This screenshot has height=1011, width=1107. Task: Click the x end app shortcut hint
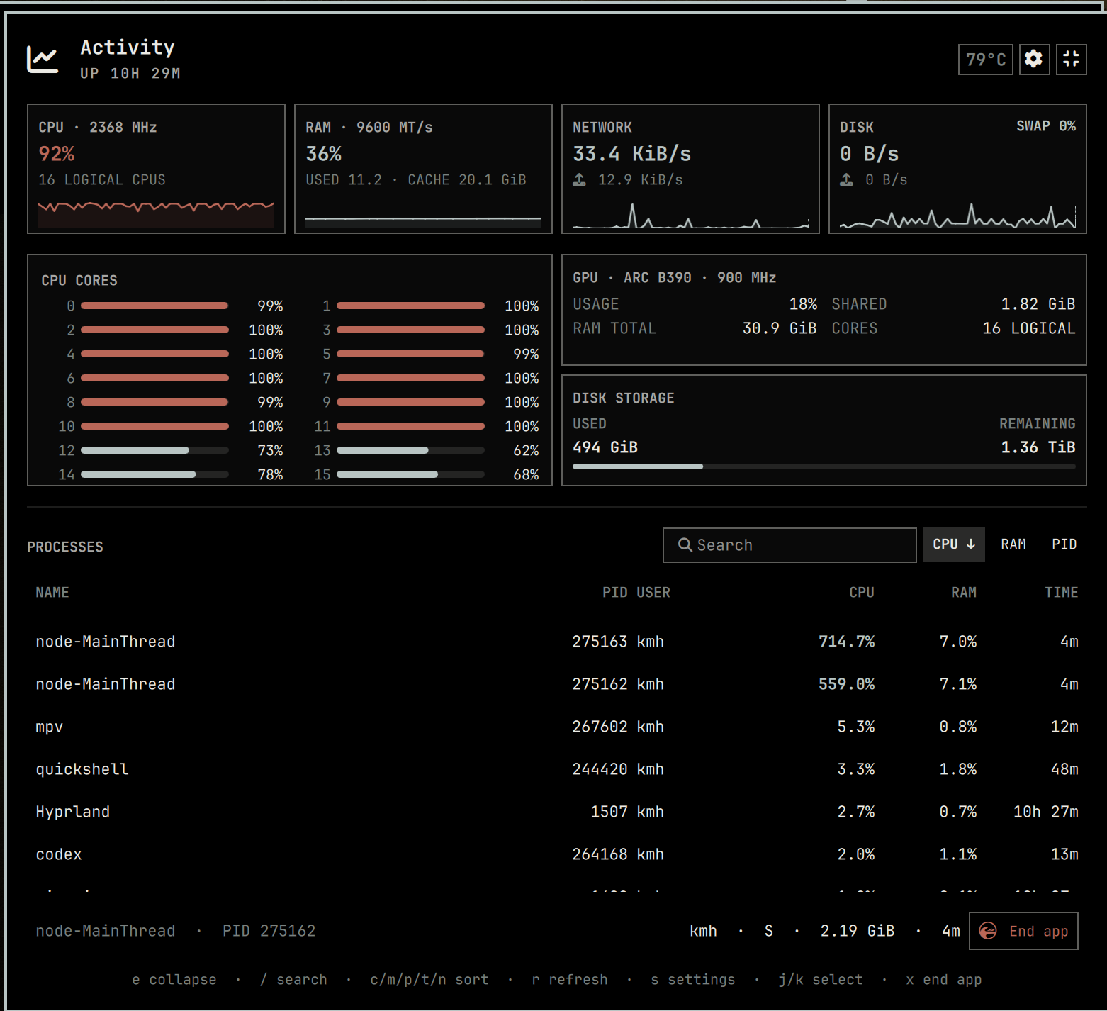tap(944, 979)
